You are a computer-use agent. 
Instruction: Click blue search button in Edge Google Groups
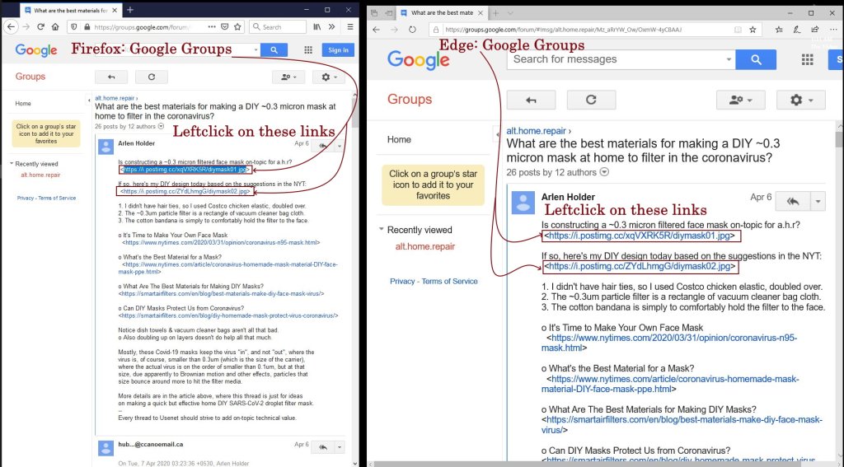pos(756,60)
